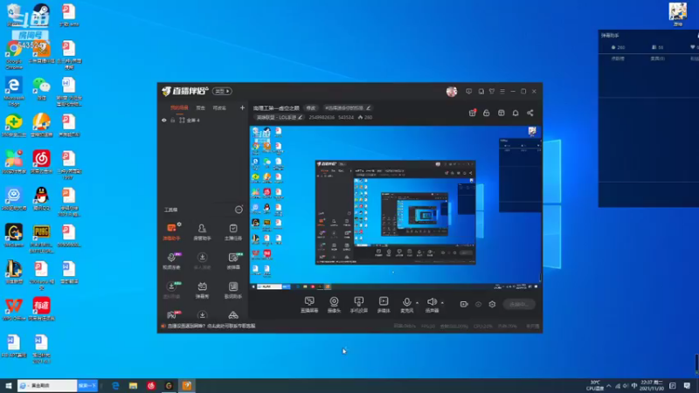Screen dimensions: 699x393
Task: Open the gift box icon with red dot
Action: pos(472,114)
